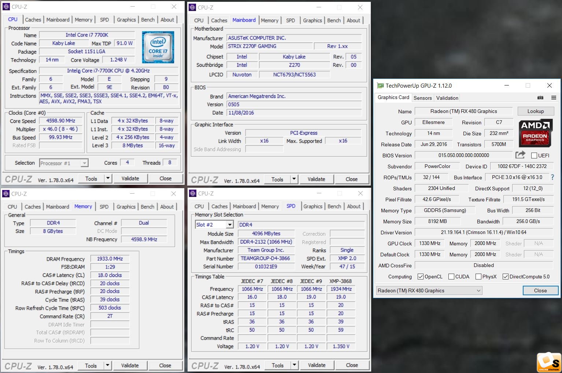
Task: Toggle the OpenCL checkbox
Action: point(421,277)
